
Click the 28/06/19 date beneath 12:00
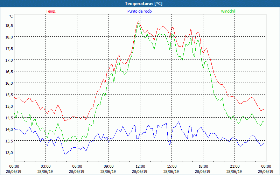pyautogui.click(x=140, y=171)
